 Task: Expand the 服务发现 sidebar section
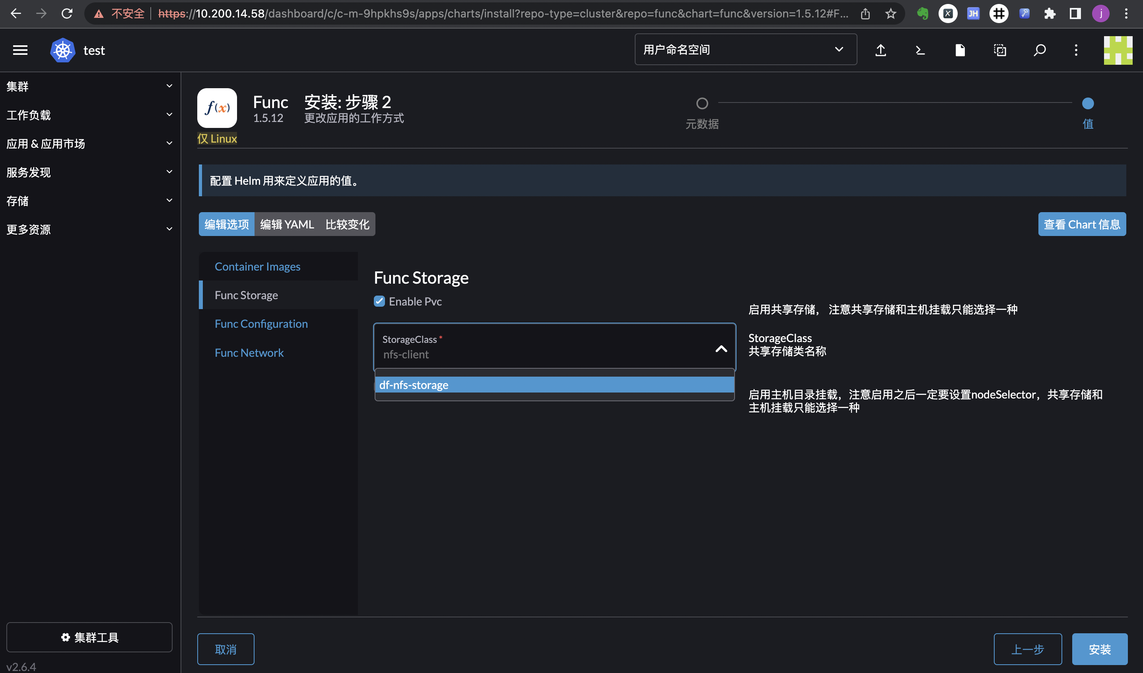(x=90, y=172)
